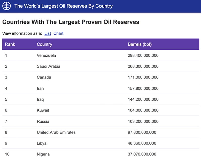The height and width of the screenshot is (159, 201).
Task: Click the page heading about proven oil reserves
Action: pyautogui.click(x=71, y=22)
